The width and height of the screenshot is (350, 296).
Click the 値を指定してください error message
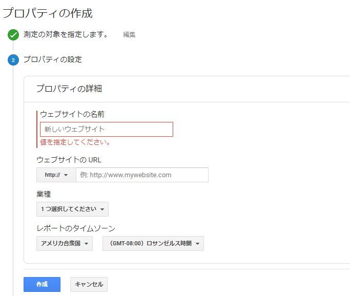[x=75, y=142]
